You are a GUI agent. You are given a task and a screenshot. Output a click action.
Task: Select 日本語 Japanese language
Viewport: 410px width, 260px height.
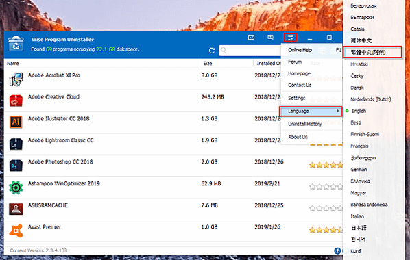[359, 228]
